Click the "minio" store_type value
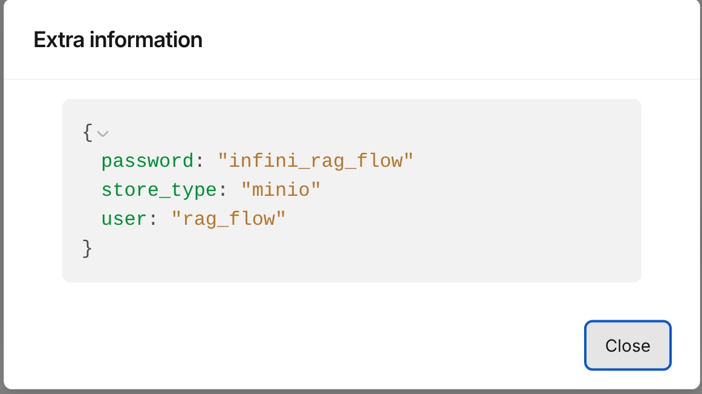The height and width of the screenshot is (394, 702). tap(281, 190)
